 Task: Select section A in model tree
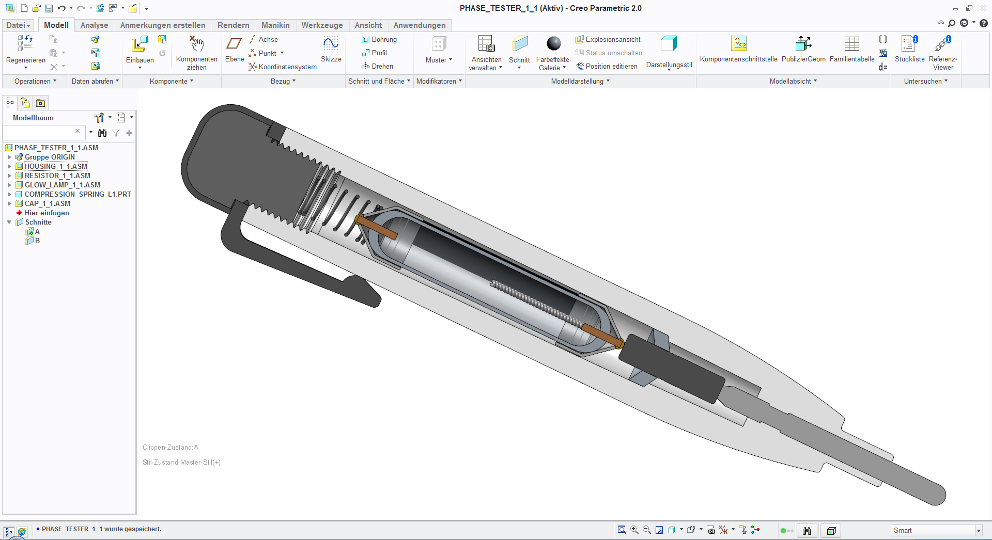pos(37,231)
